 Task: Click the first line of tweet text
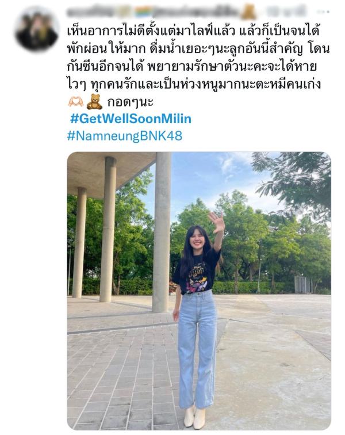tap(194, 31)
